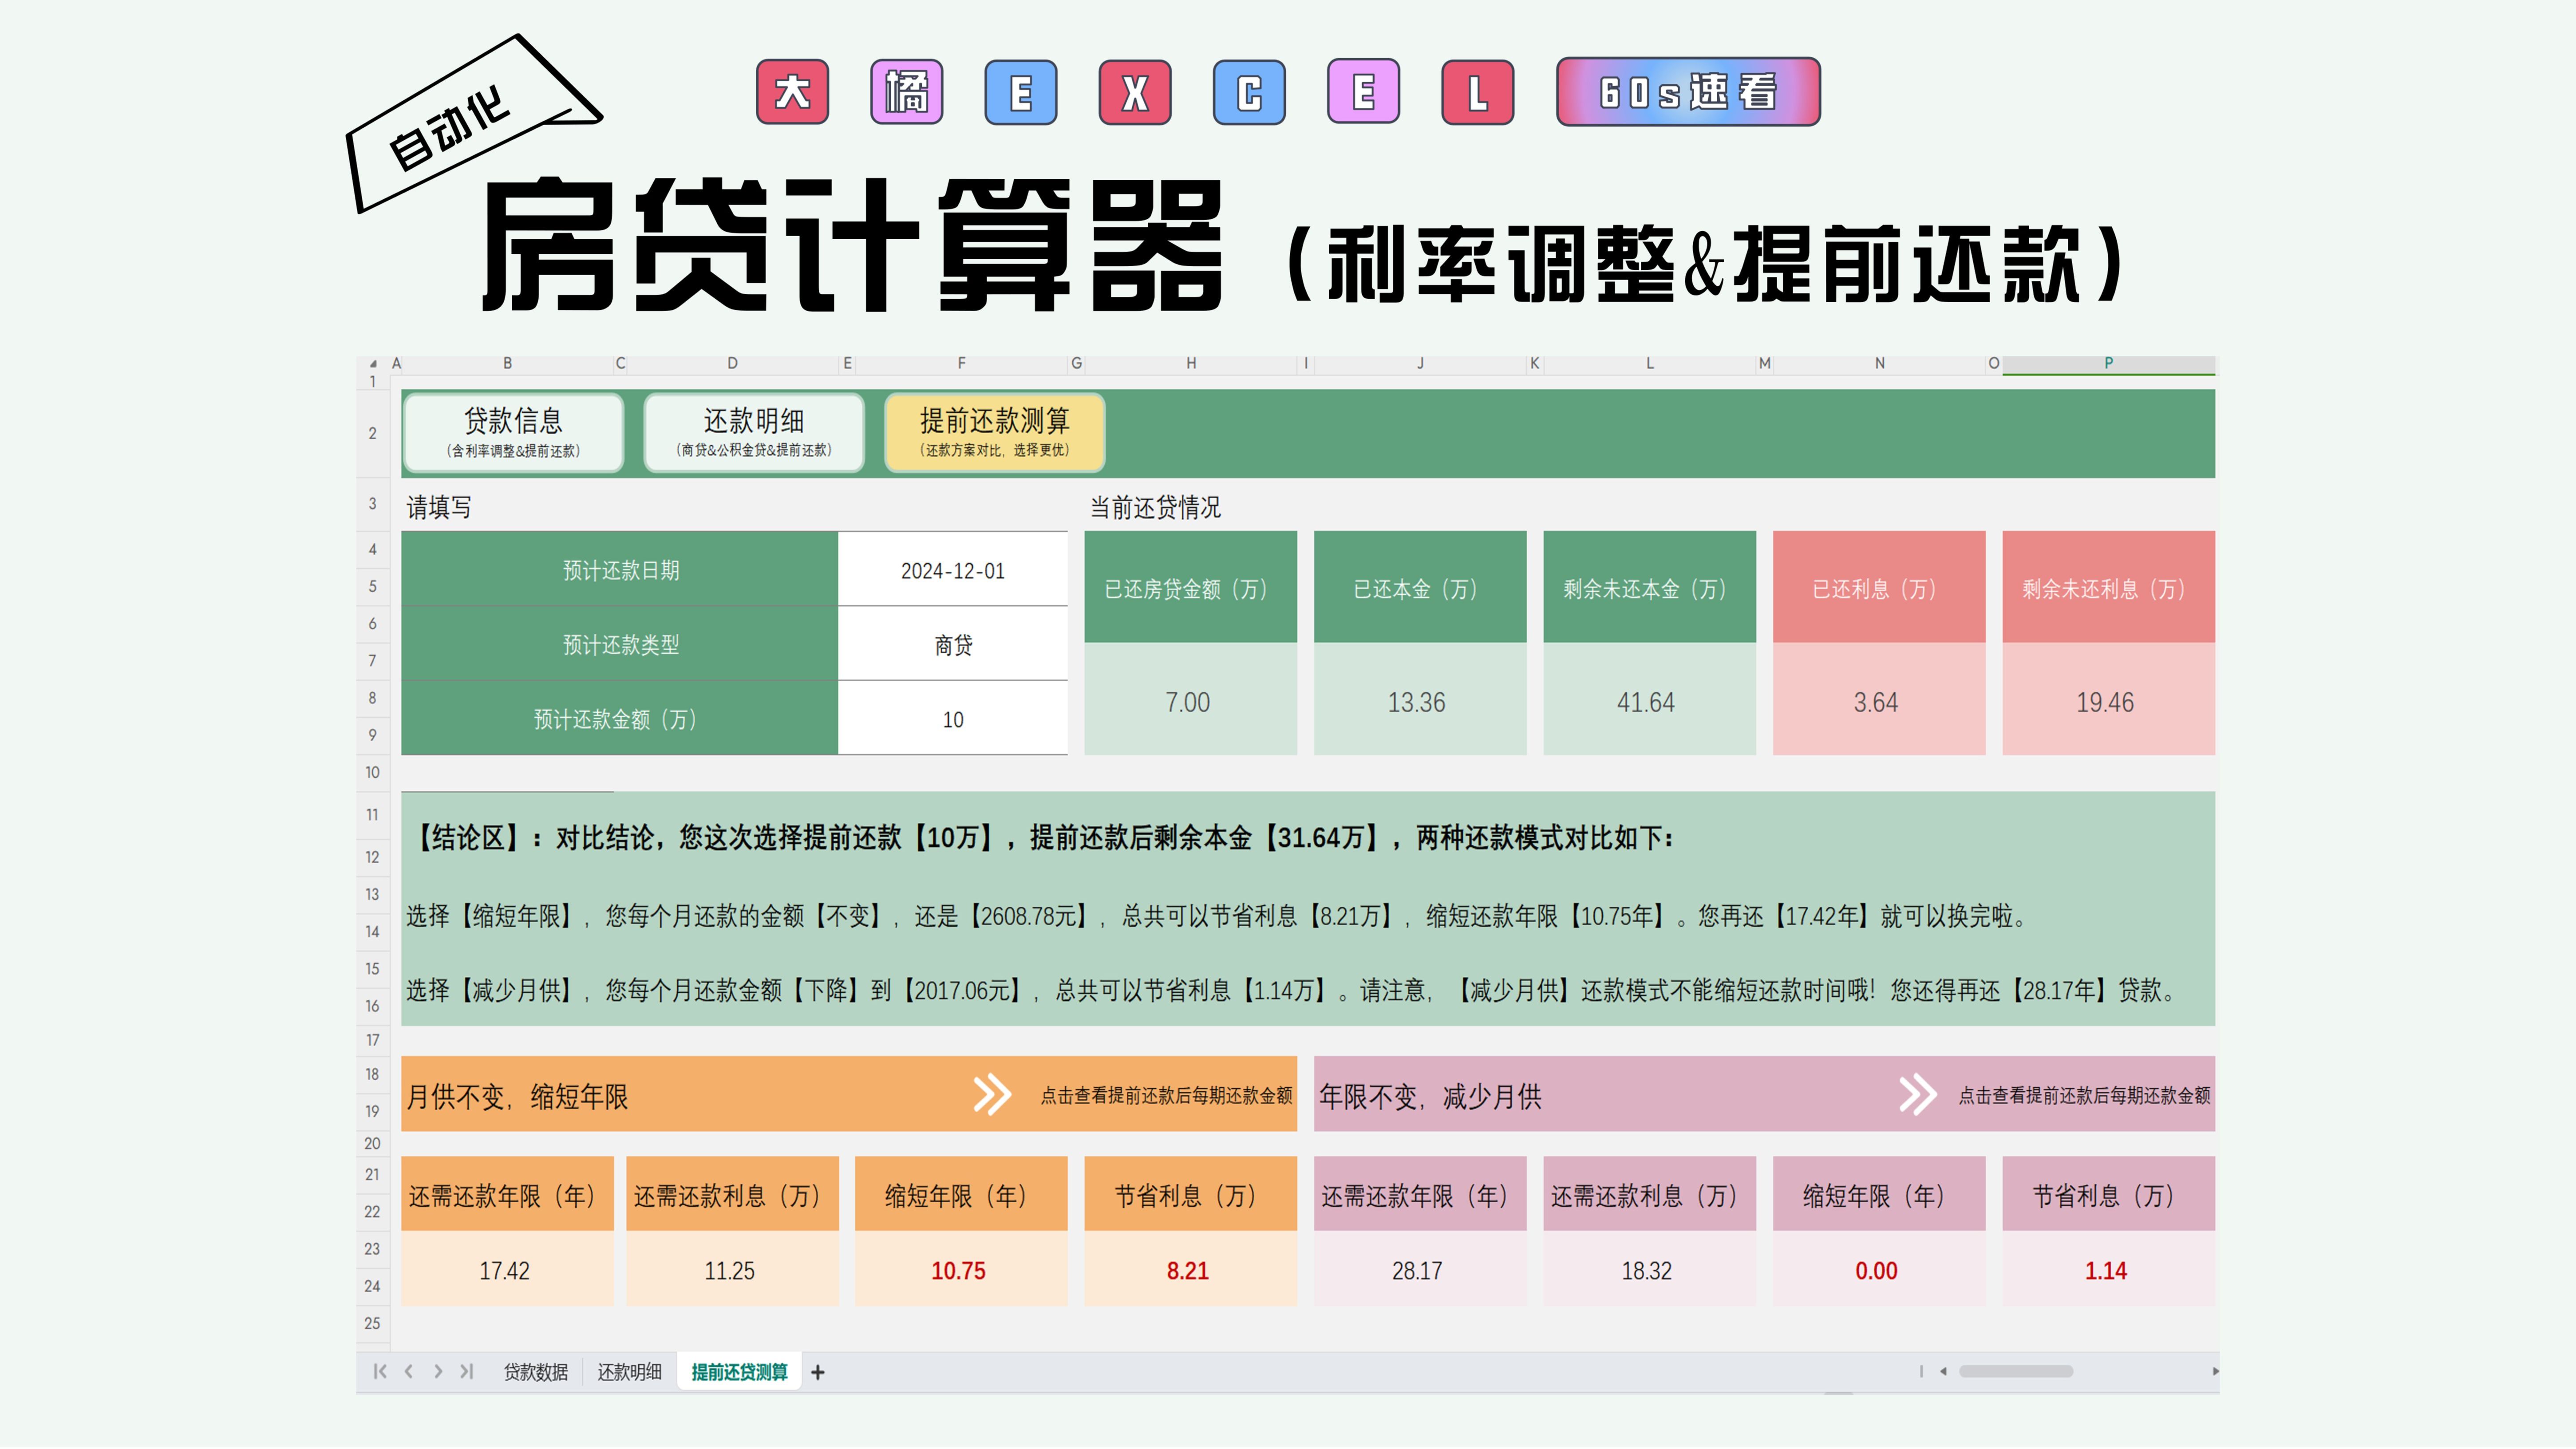Select row 25 header
The height and width of the screenshot is (1449, 2576).
point(373,1323)
